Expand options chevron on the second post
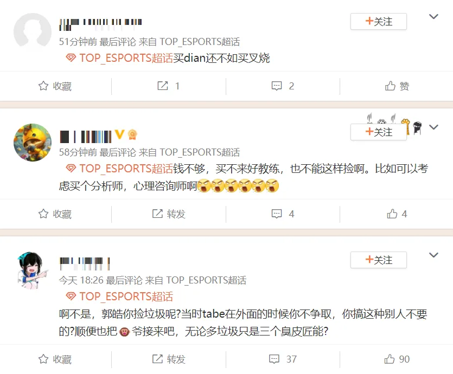 pyautogui.click(x=433, y=127)
